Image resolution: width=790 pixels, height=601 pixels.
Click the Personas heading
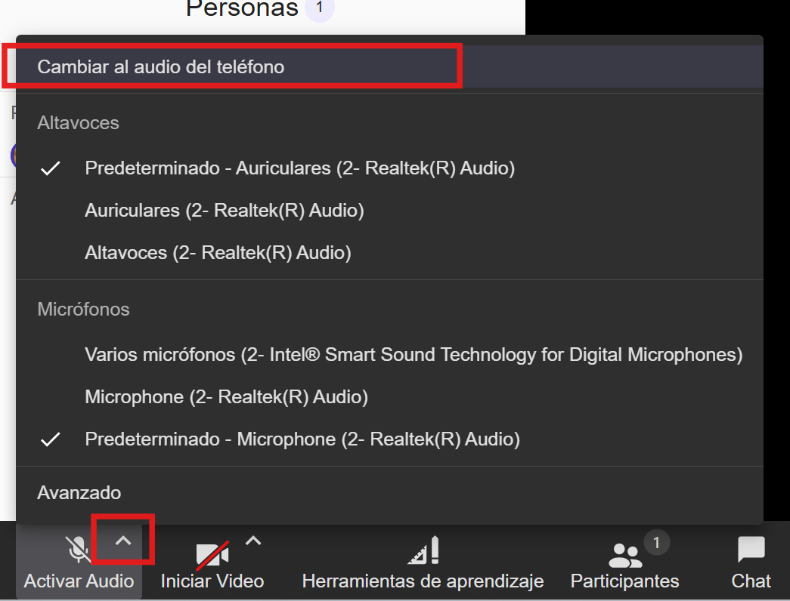click(243, 8)
